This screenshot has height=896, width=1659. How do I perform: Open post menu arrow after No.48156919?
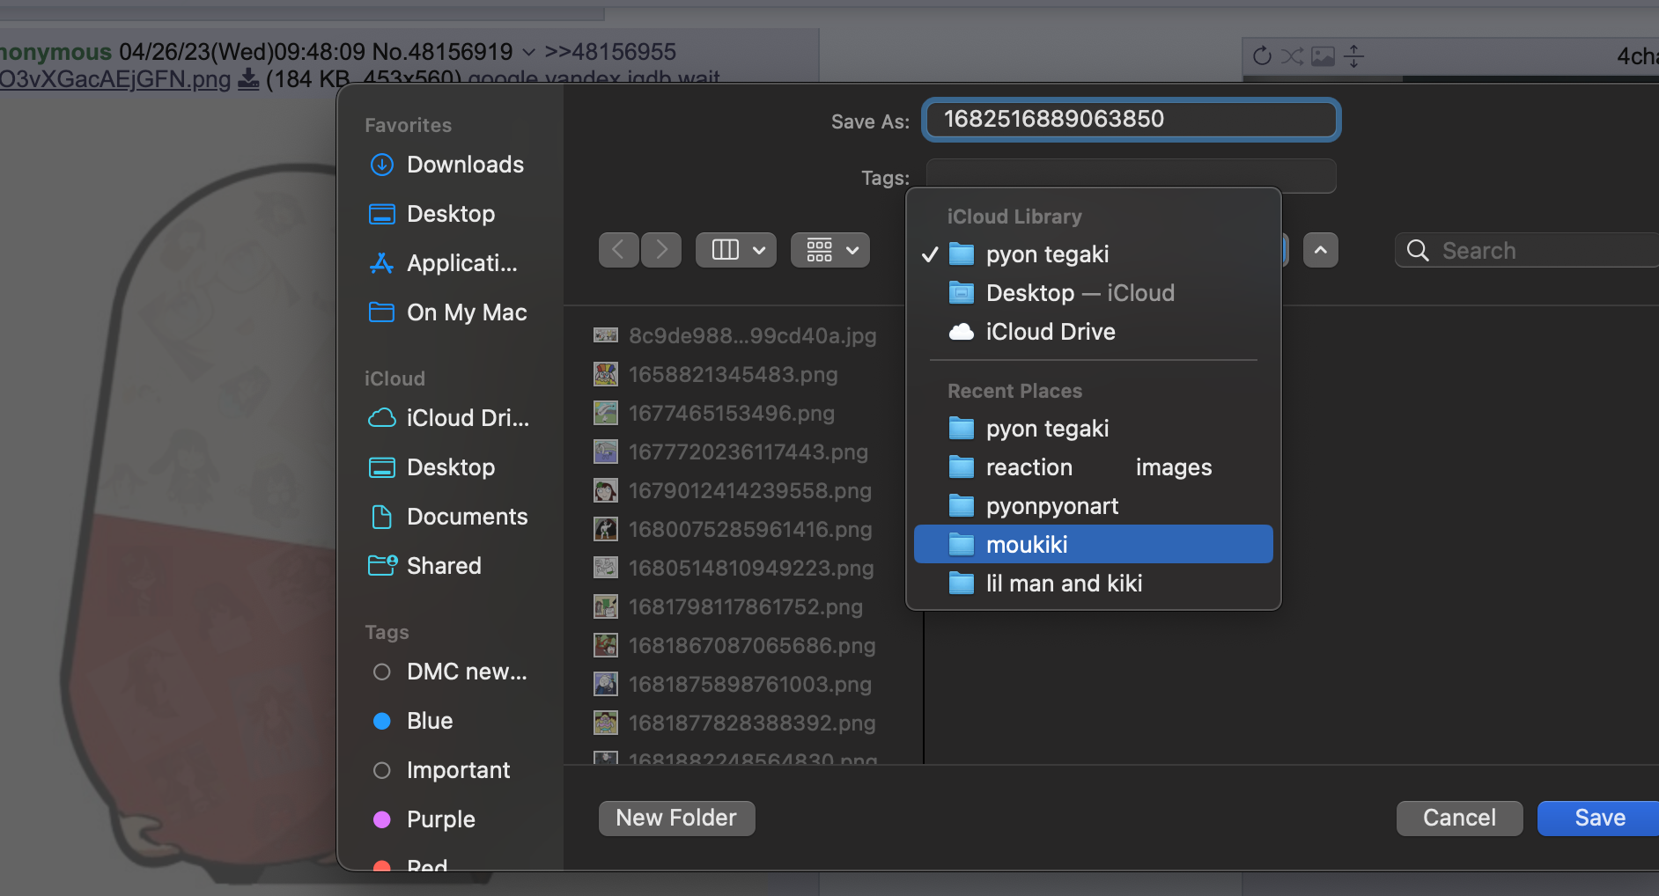[528, 53]
